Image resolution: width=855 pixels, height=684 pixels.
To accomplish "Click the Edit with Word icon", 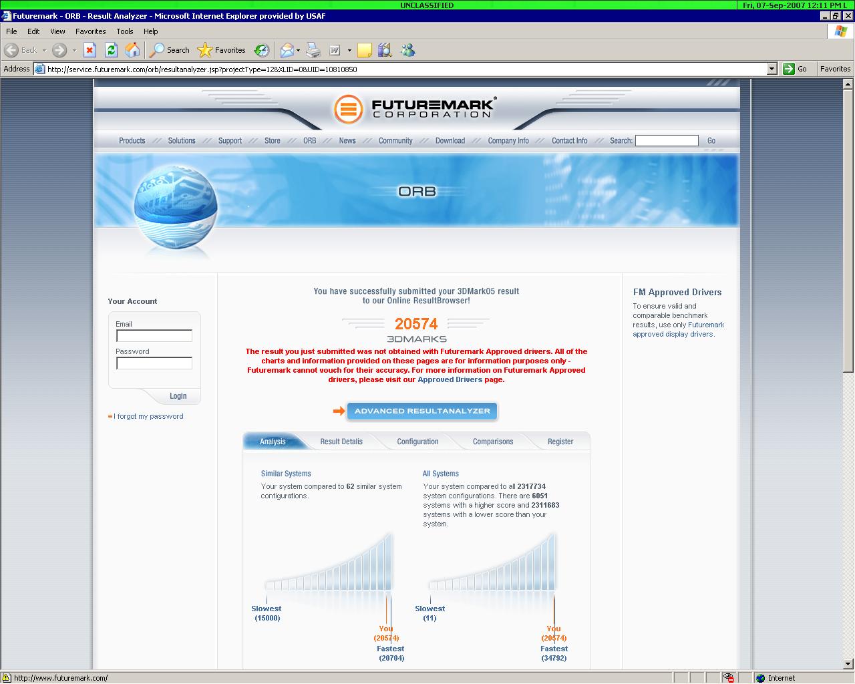I will [335, 50].
